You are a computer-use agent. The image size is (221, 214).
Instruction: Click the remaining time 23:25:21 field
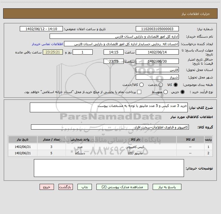tap(53, 52)
